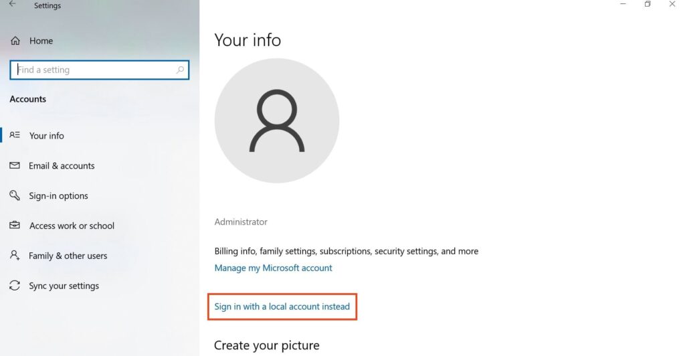This screenshot has width=685, height=356.
Task: Go to the Home text label
Action: (41, 41)
